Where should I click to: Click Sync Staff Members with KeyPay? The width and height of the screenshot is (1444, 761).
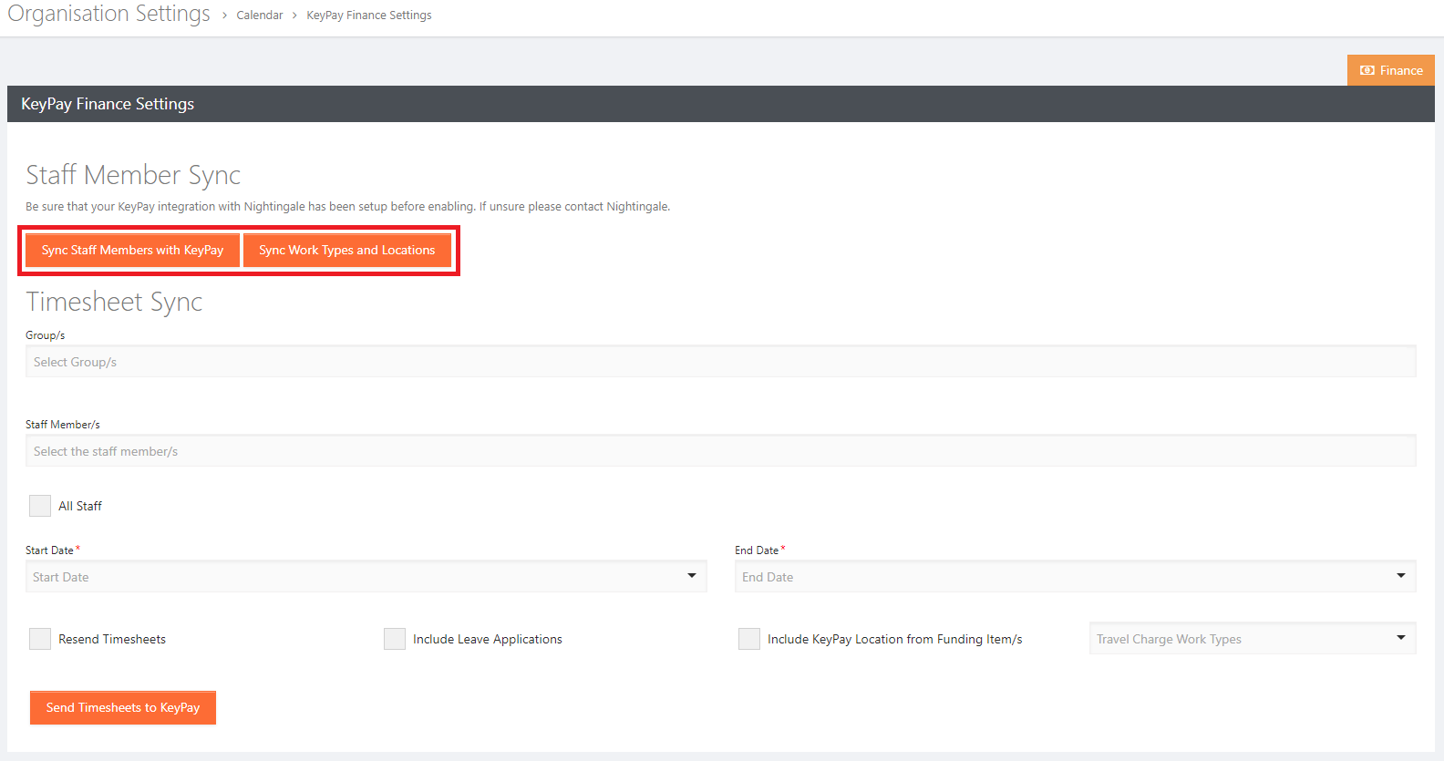coord(132,250)
